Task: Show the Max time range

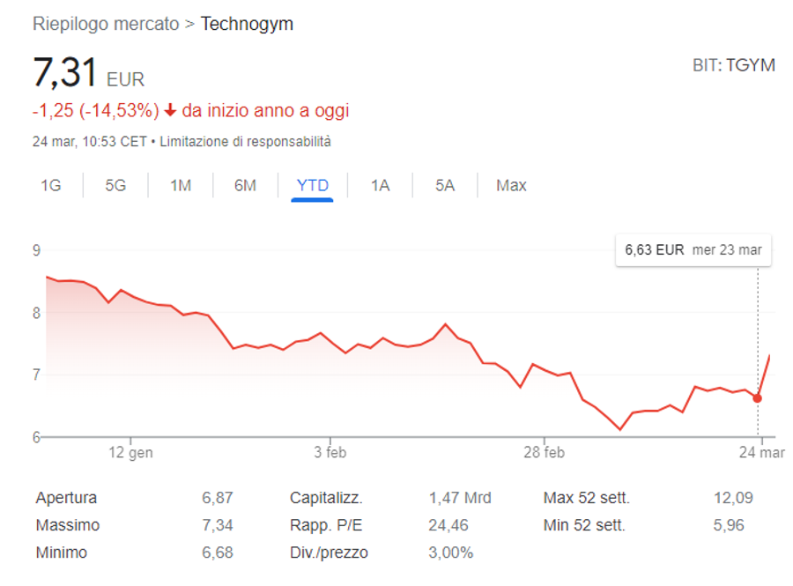Action: (511, 186)
